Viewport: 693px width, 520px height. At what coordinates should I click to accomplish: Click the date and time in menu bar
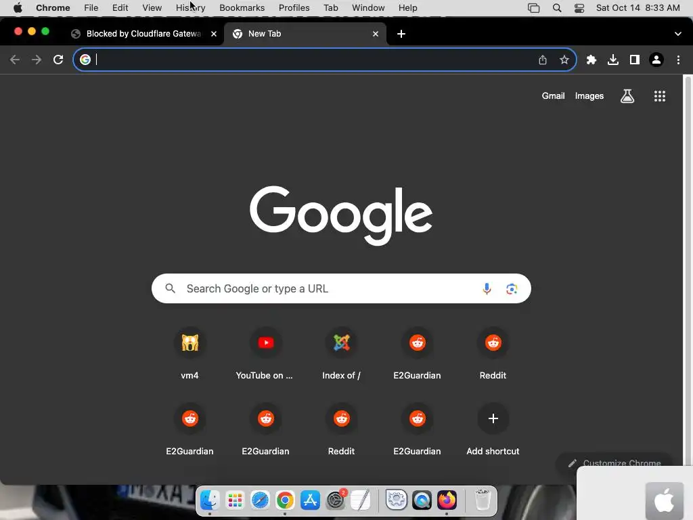[638, 8]
